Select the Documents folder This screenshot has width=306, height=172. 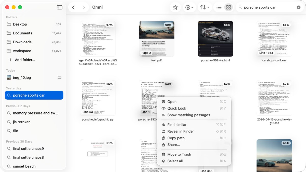pos(34,33)
